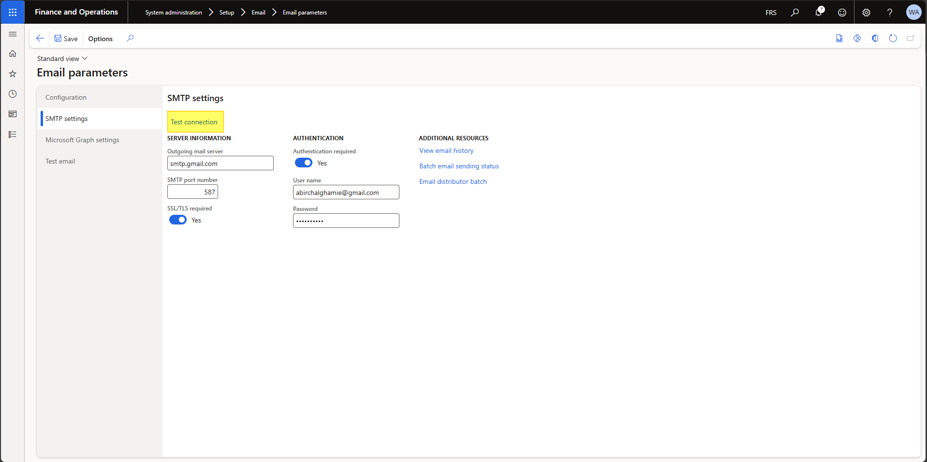This screenshot has height=462, width=927.
Task: Select the Test email tab
Action: click(x=100, y=161)
